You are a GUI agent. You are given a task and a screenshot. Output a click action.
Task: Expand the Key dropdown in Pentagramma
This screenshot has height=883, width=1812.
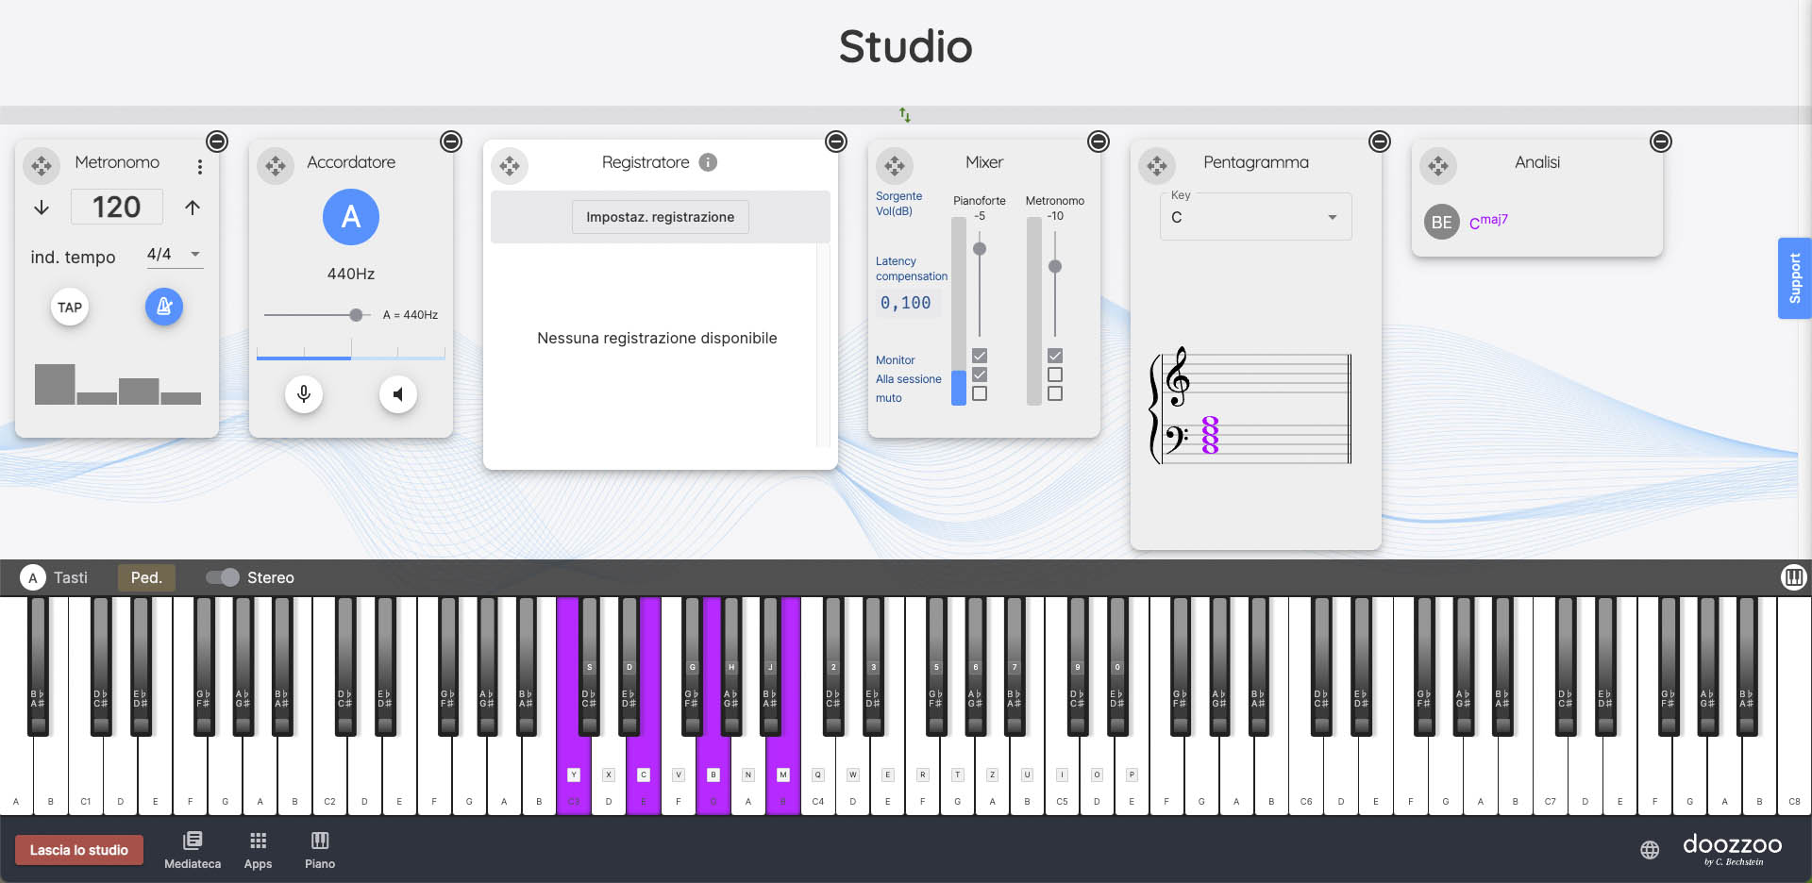point(1332,217)
